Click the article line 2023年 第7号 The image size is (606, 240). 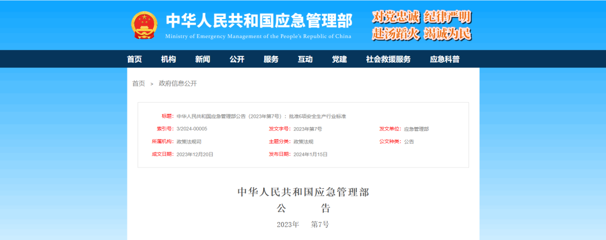click(x=303, y=224)
